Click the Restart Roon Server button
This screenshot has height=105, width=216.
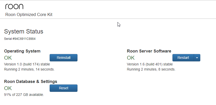click(183, 58)
